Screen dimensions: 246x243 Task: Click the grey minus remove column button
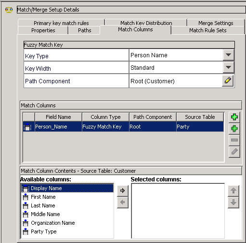(234, 140)
